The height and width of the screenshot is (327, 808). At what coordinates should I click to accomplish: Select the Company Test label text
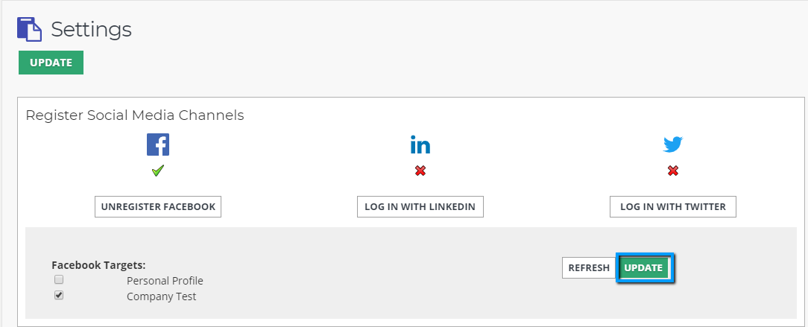(x=162, y=296)
